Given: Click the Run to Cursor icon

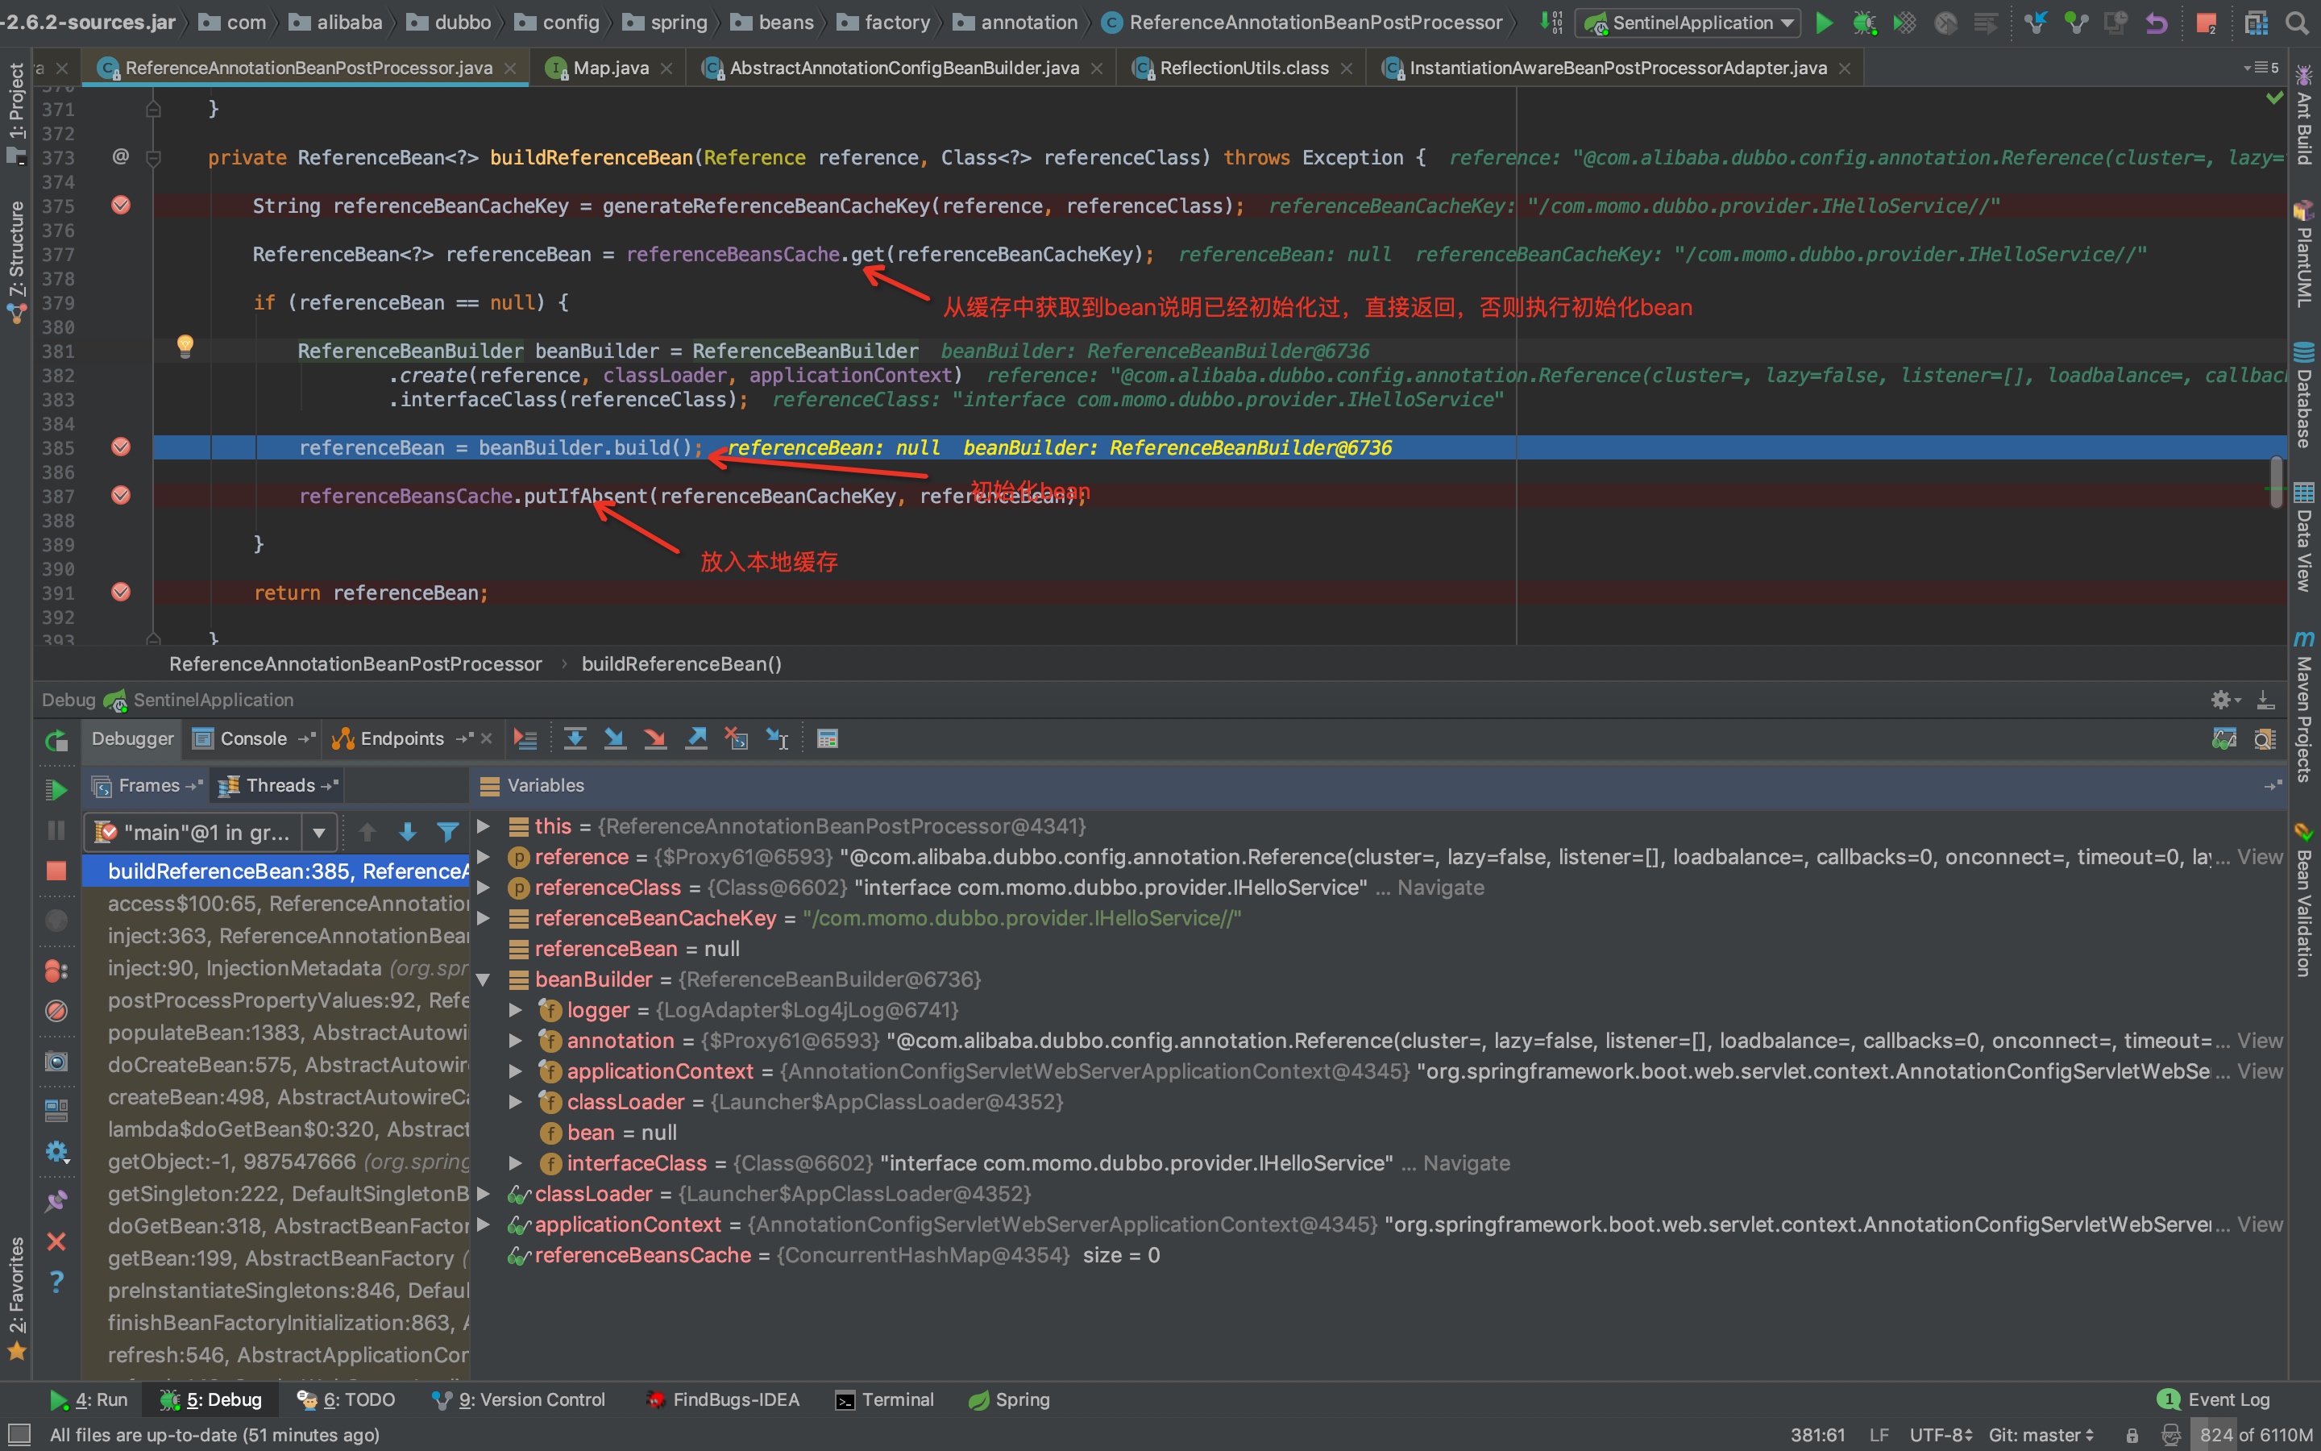Looking at the screenshot, I should (x=777, y=738).
